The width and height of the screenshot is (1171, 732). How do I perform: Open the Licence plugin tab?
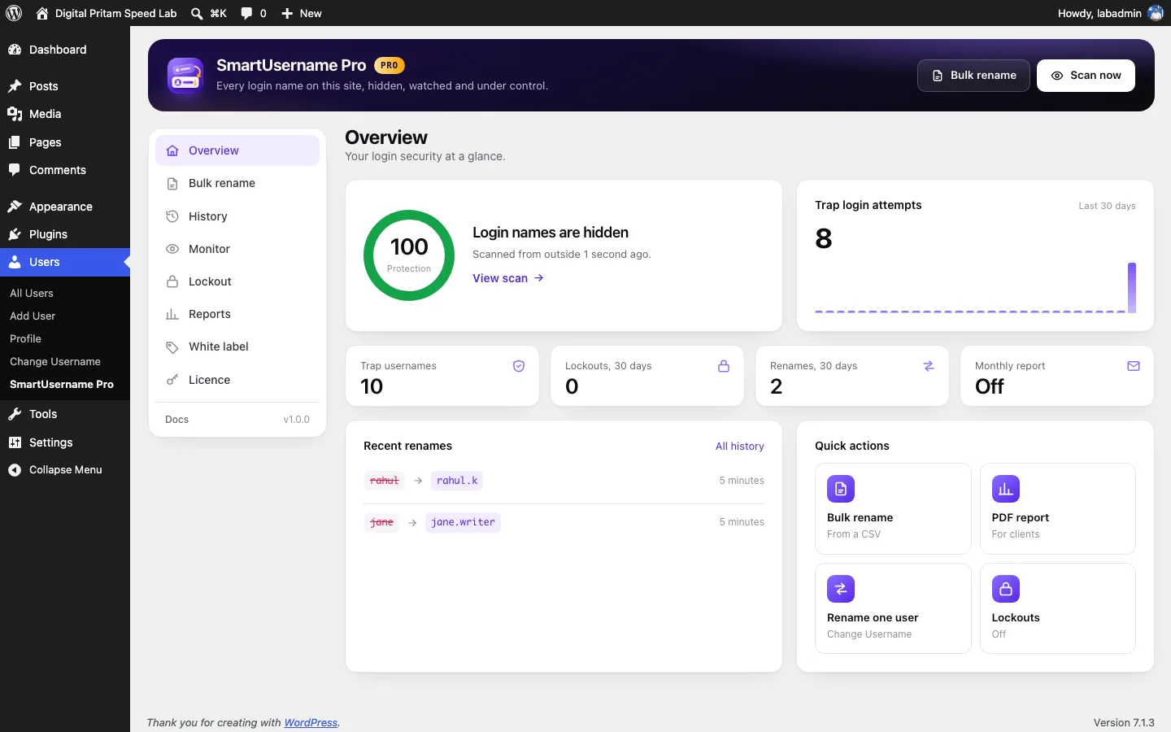(237, 380)
